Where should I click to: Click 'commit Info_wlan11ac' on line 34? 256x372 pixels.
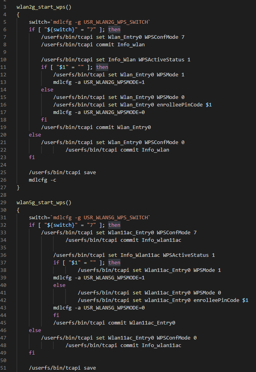(151, 240)
